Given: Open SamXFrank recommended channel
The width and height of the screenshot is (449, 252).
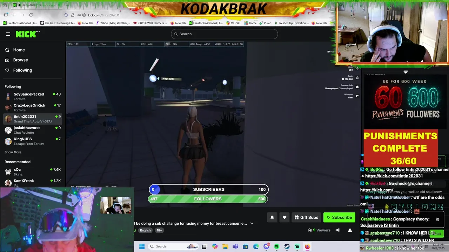Looking at the screenshot, I should [33, 182].
